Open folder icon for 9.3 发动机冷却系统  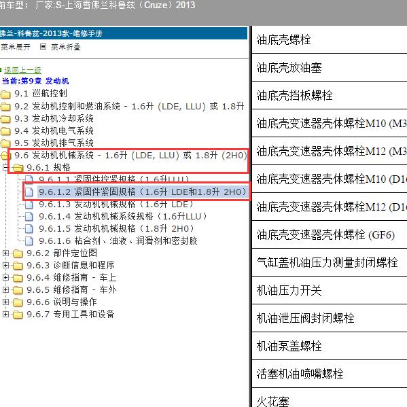[x=5, y=119]
